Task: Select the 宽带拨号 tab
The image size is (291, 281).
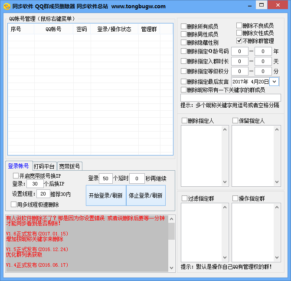Action: 69,166
